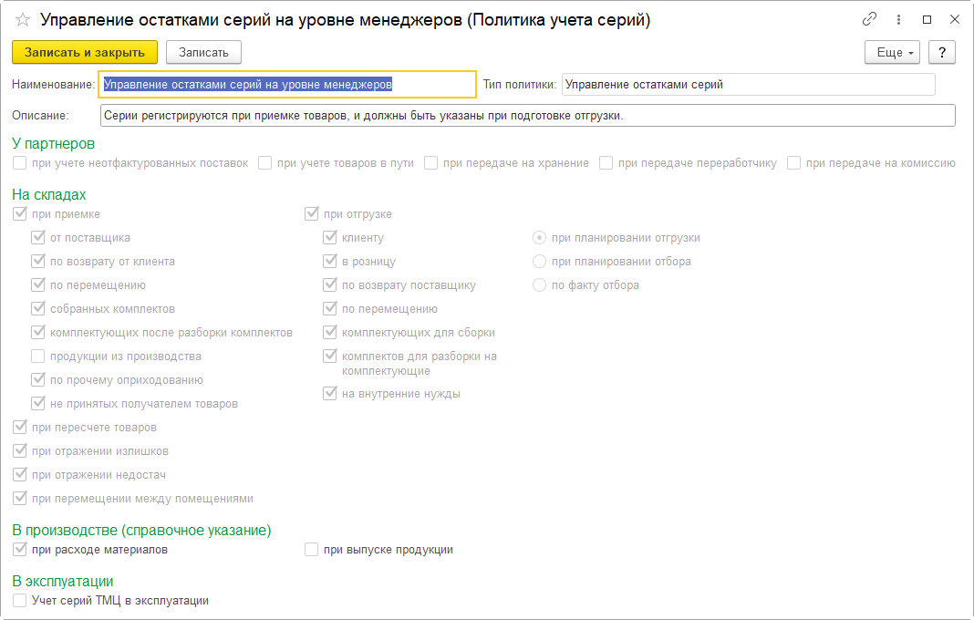Add form to favorites with star icon
This screenshot has height=620, width=974.
point(23,20)
